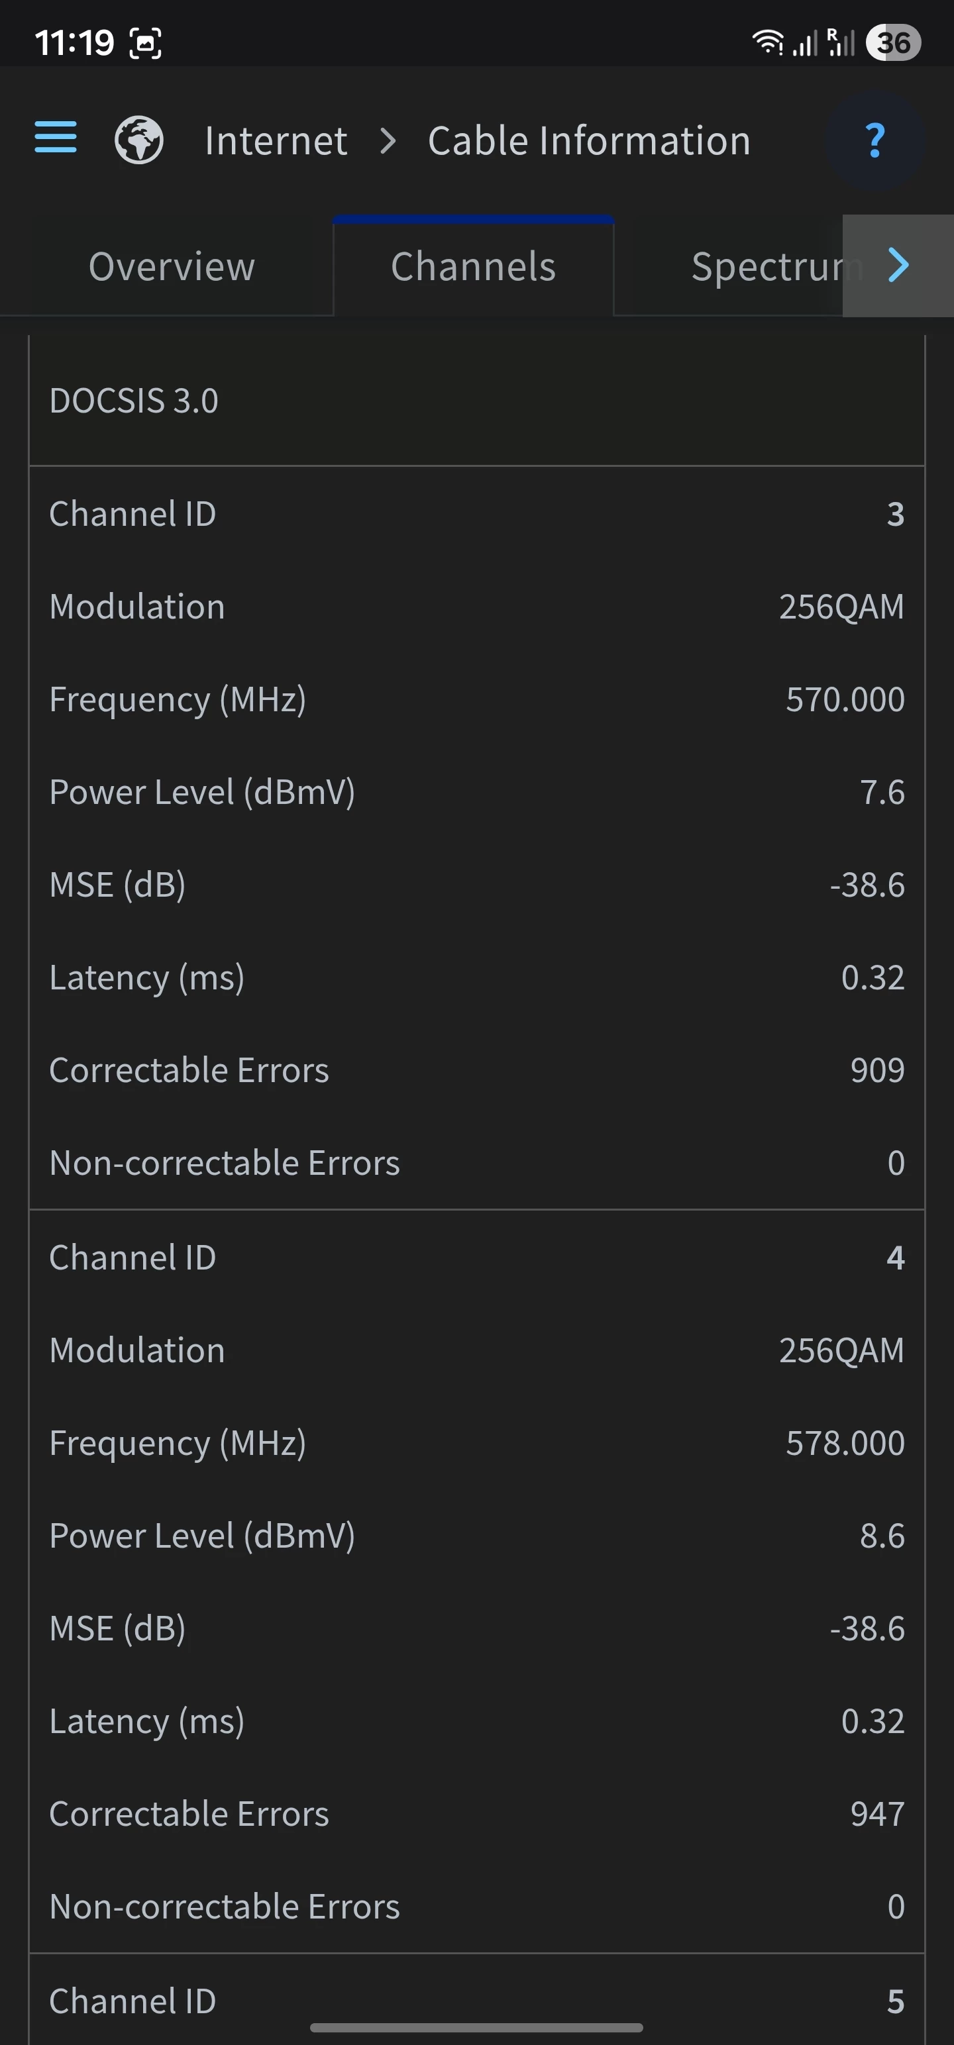Tap the DOCSIS 3.0 section header

[133, 400]
